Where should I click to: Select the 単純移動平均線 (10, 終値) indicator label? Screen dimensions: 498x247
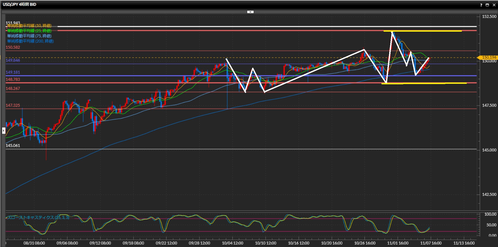tap(29, 26)
